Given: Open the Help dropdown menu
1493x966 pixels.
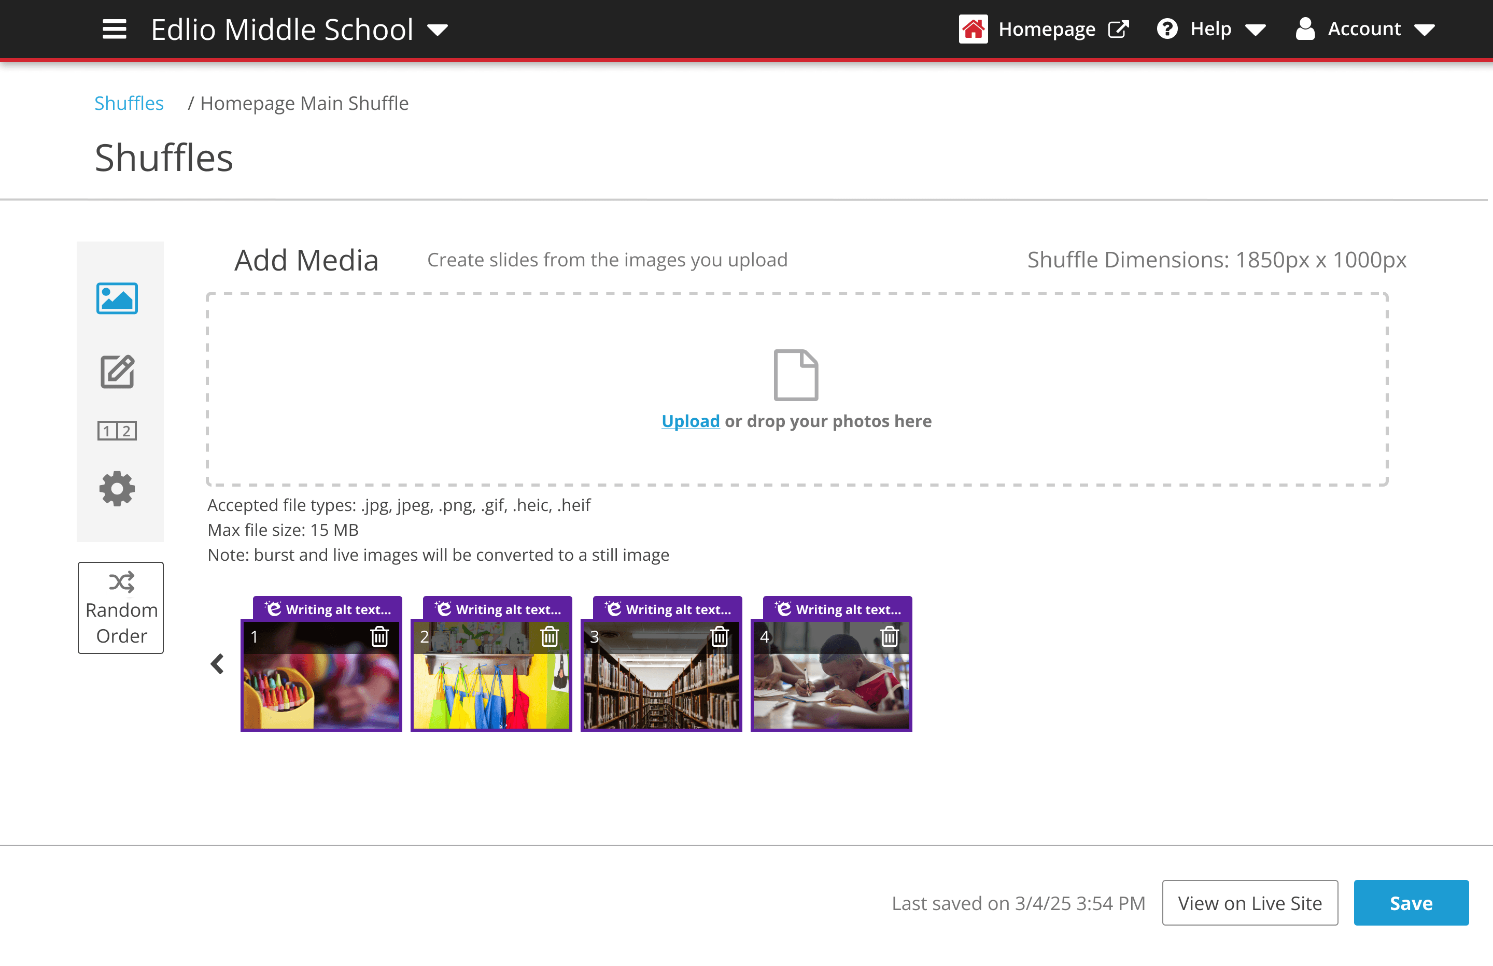Looking at the screenshot, I should [x=1212, y=29].
